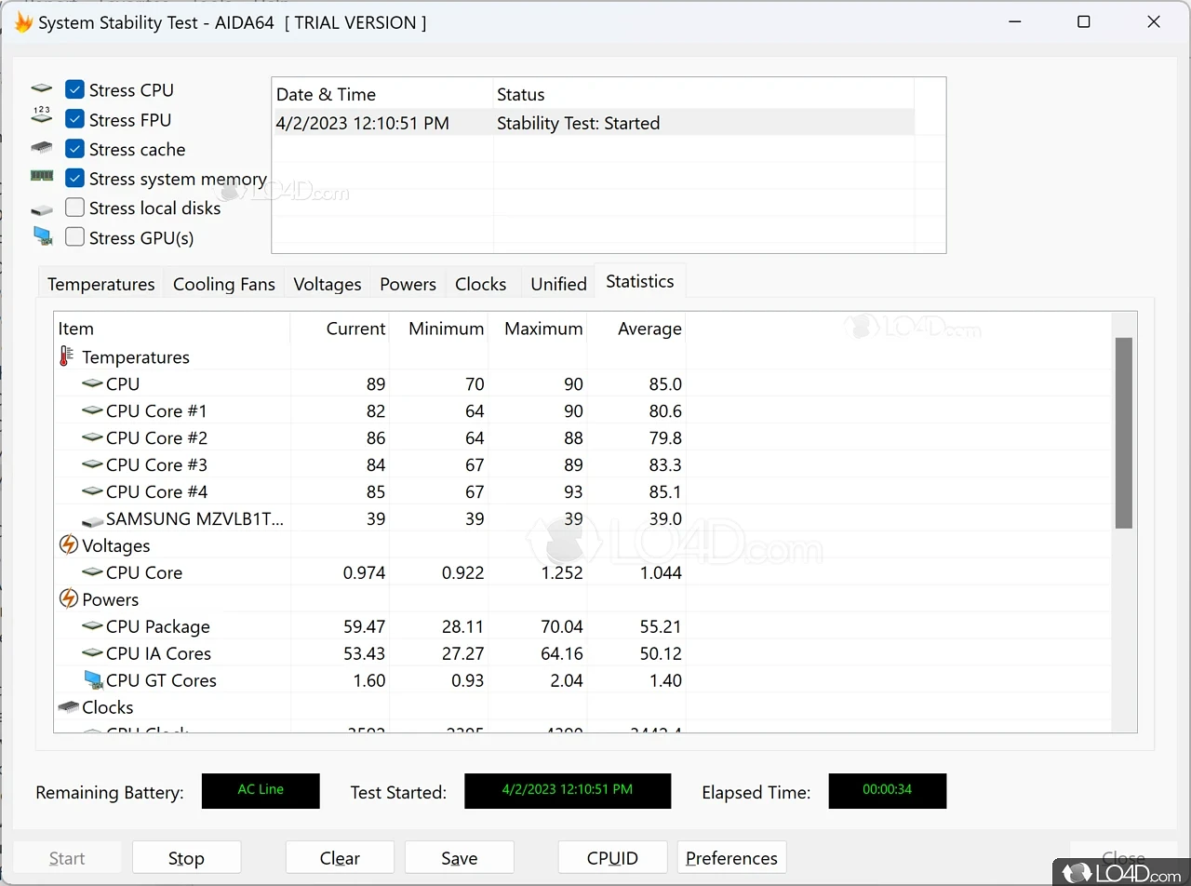Click the AC Line battery display
Viewport: 1191px width, 886px height.
pyautogui.click(x=261, y=790)
